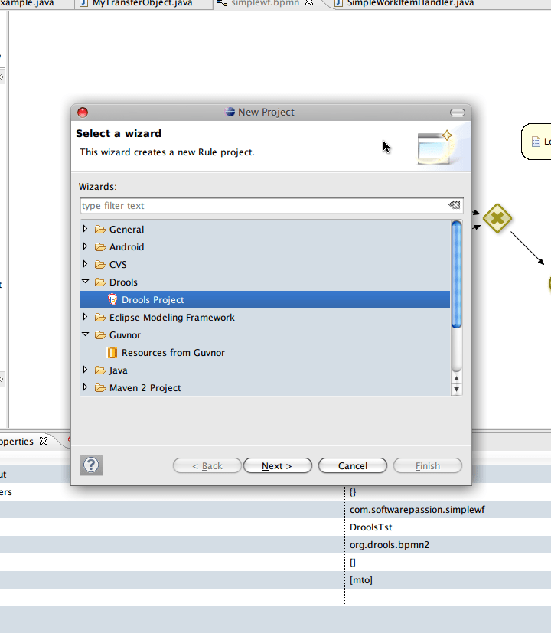Click the [mto] property value

(x=361, y=580)
